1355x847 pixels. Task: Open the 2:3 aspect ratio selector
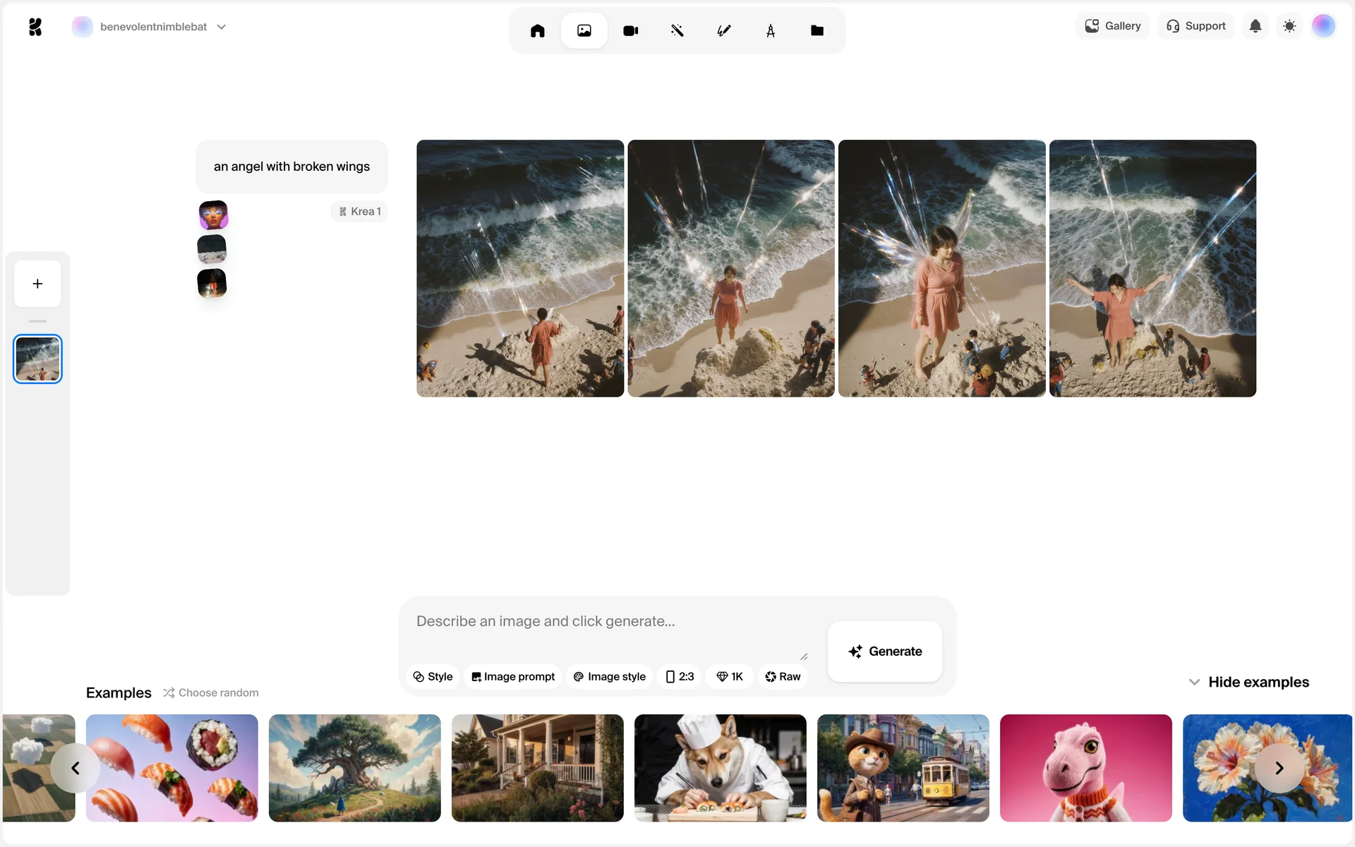(680, 676)
